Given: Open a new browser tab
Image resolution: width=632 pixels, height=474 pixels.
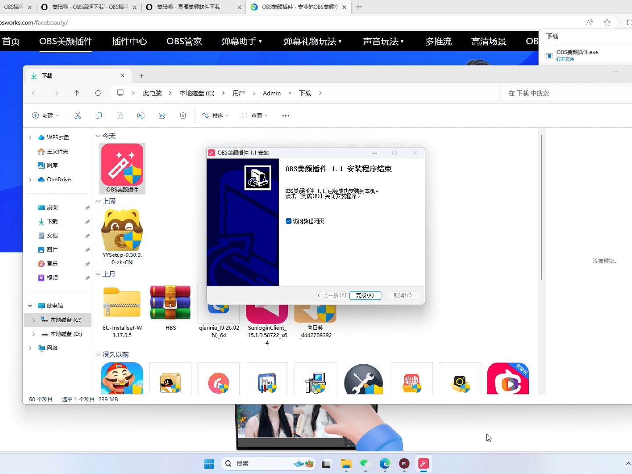Looking at the screenshot, I should pyautogui.click(x=359, y=7).
